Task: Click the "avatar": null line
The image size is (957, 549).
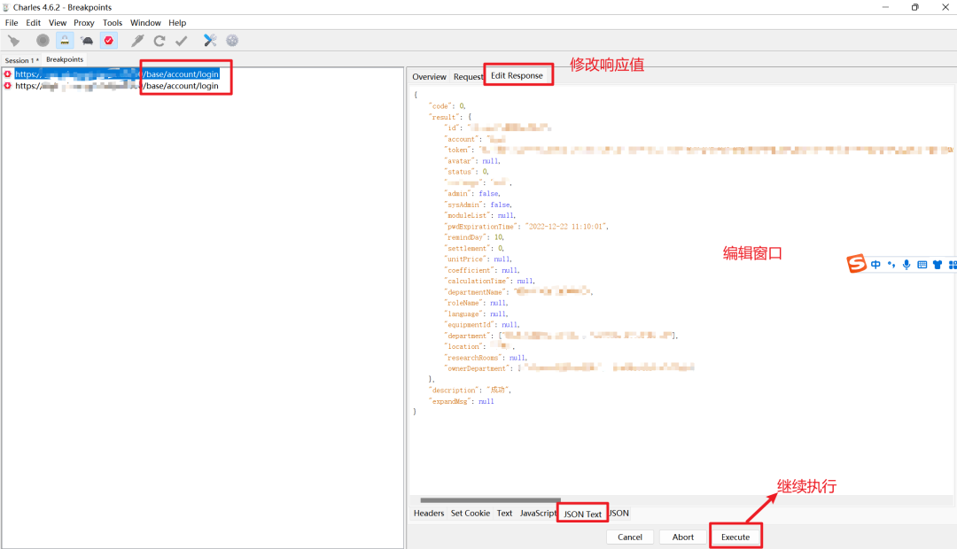Action: click(x=472, y=161)
